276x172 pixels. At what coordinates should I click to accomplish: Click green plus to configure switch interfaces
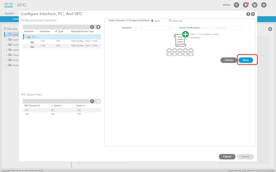tap(186, 34)
